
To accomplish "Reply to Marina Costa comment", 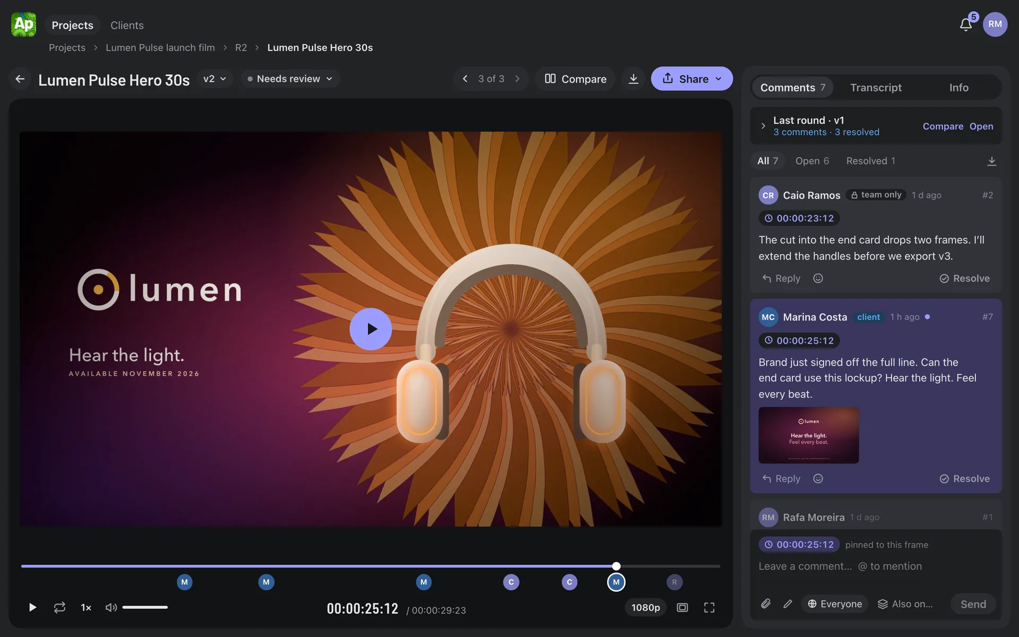I will pos(781,478).
